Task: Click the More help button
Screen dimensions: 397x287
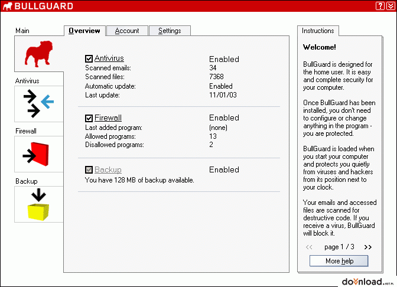Action: tap(339, 260)
